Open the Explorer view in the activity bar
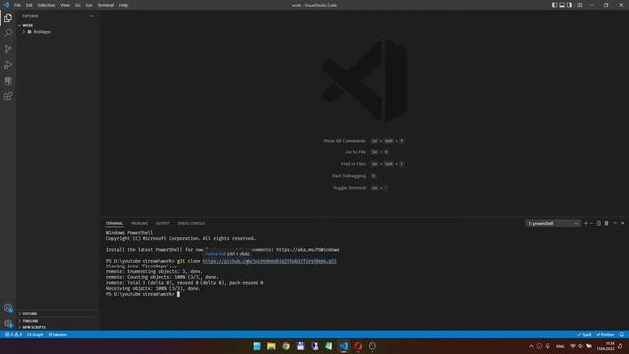The width and height of the screenshot is (629, 354). tap(8, 18)
